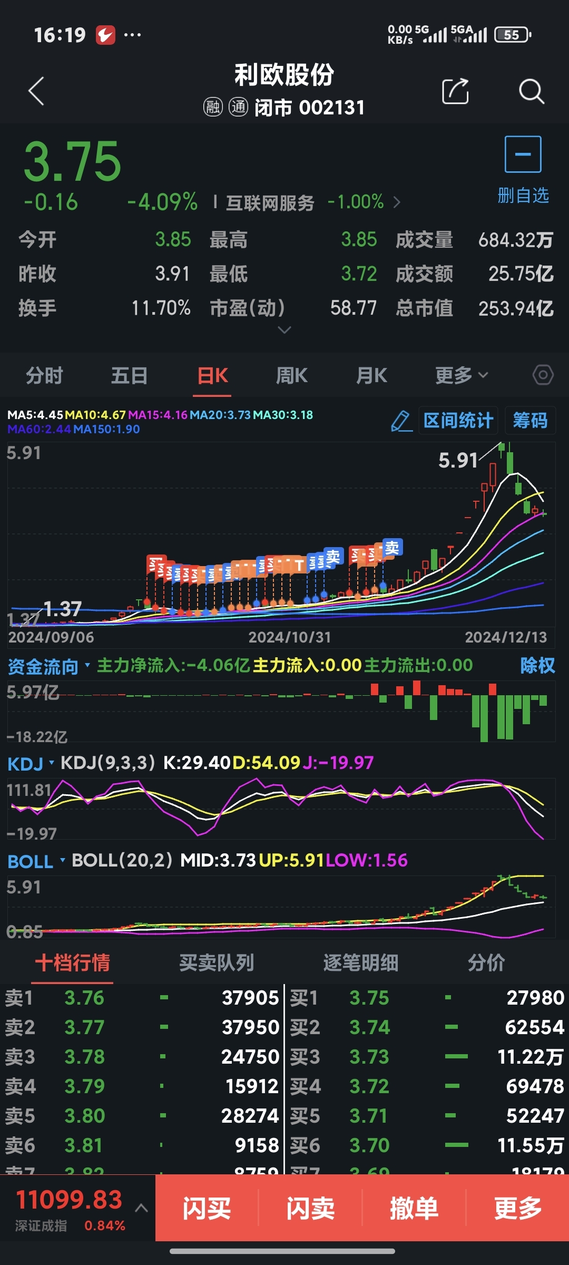This screenshot has height=1265, width=569.
Task: Tap the current price 3.75
Action: pos(73,161)
